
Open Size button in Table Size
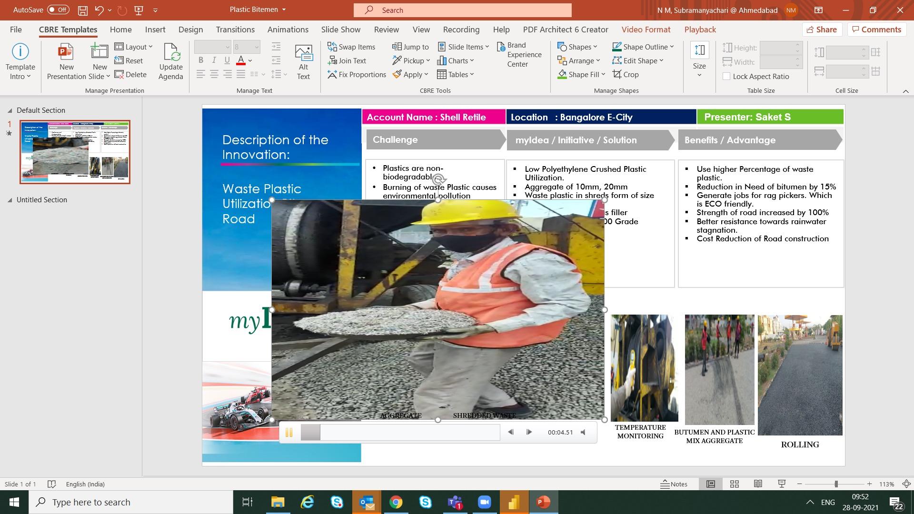point(699,61)
